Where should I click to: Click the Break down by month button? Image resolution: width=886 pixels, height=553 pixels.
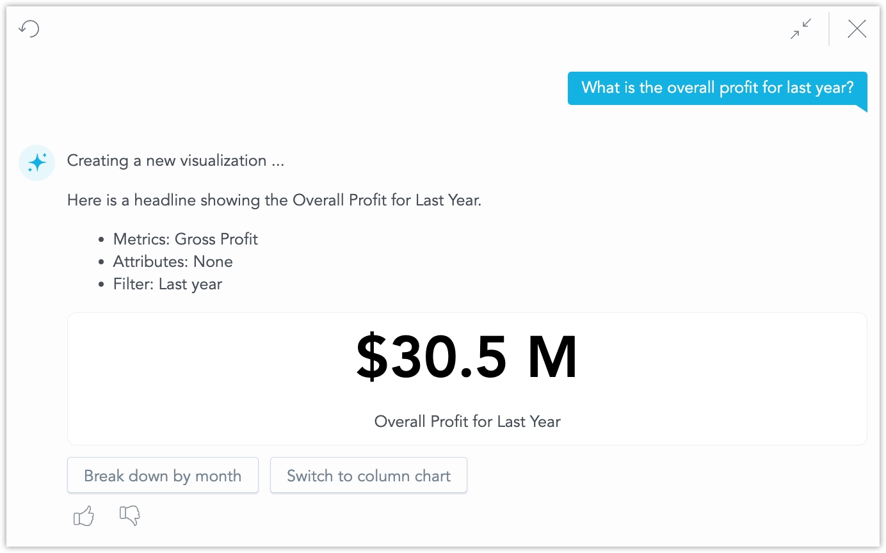click(x=163, y=476)
